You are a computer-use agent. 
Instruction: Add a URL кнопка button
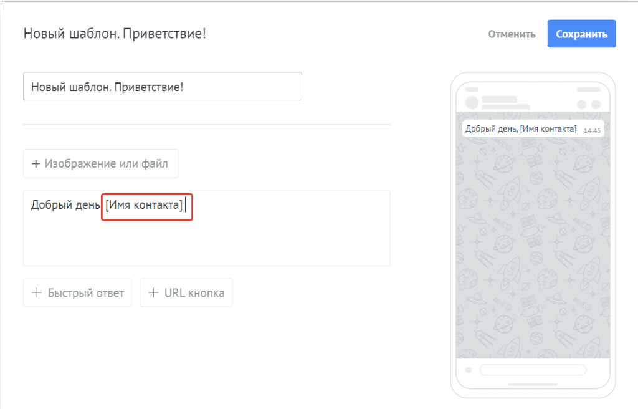pyautogui.click(x=186, y=292)
